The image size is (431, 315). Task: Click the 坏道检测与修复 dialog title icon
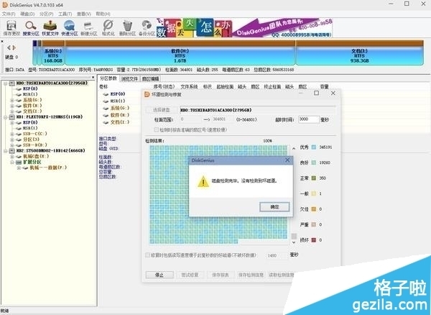(x=147, y=94)
